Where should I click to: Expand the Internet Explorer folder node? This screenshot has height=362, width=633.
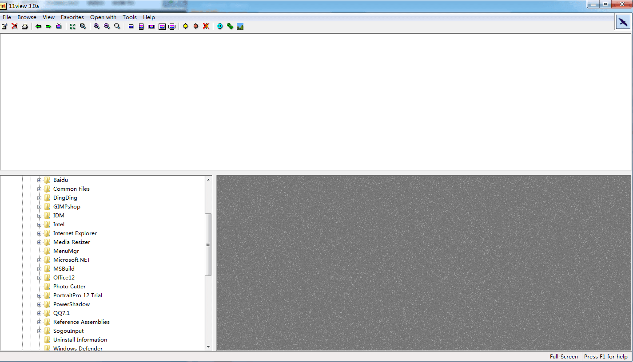(39, 233)
